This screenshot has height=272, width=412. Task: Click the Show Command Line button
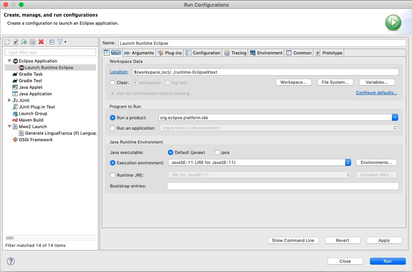pyautogui.click(x=293, y=240)
